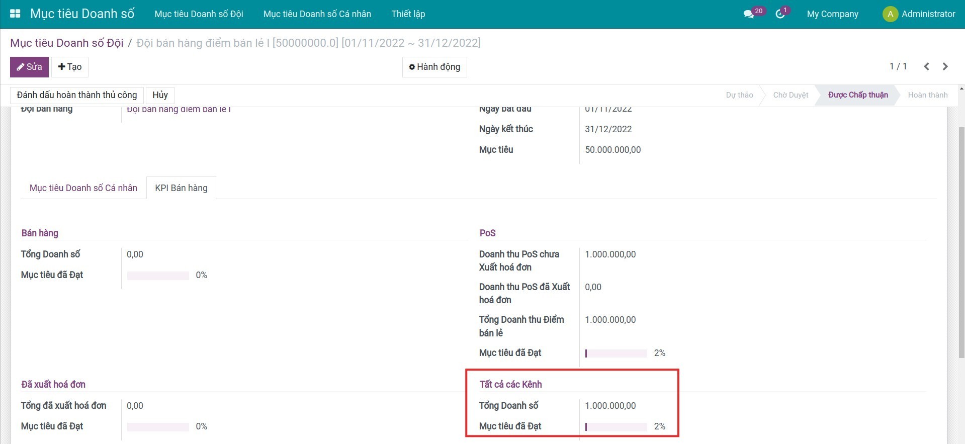Switch to Mục tiêu Doanh số Cá nhân tab
Image resolution: width=965 pixels, height=444 pixels.
83,188
